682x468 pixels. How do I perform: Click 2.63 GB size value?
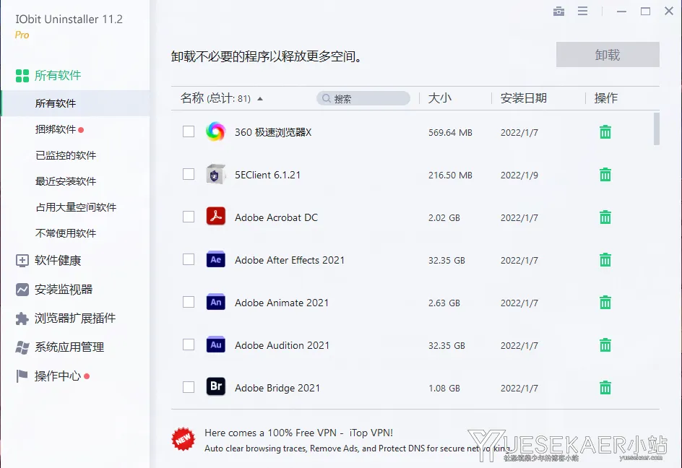pyautogui.click(x=444, y=303)
